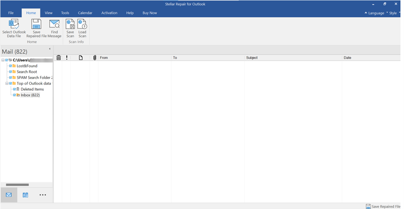
Task: Switch to Mail view envelope icon
Action: click(x=9, y=195)
